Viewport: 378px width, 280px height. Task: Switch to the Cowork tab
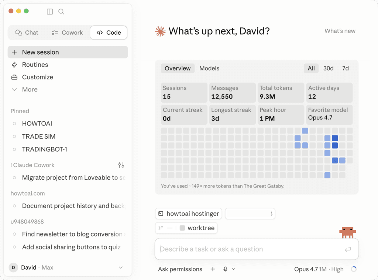67,32
